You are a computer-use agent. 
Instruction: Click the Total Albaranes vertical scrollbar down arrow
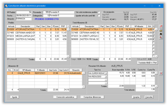pos(156,56)
